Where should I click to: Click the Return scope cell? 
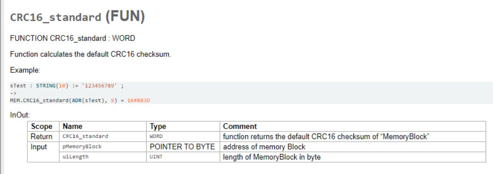(x=41, y=137)
